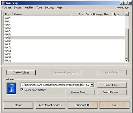Screen dimensions: 133x113
Task: Open the Keyfiles menu
Action: (x=29, y=8)
